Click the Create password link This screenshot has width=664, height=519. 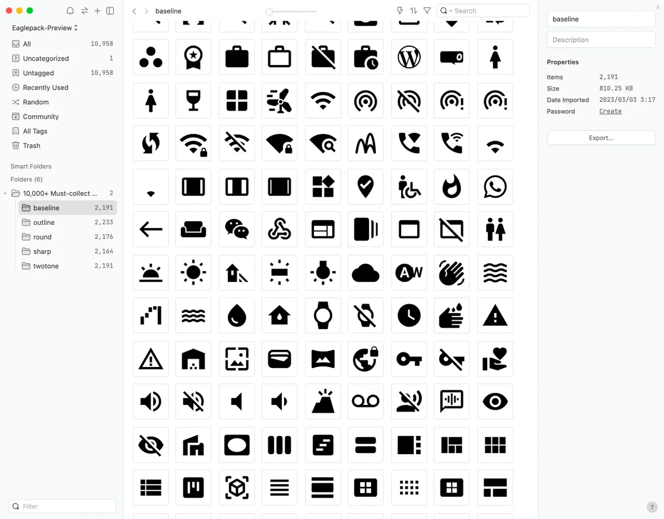pyautogui.click(x=610, y=111)
